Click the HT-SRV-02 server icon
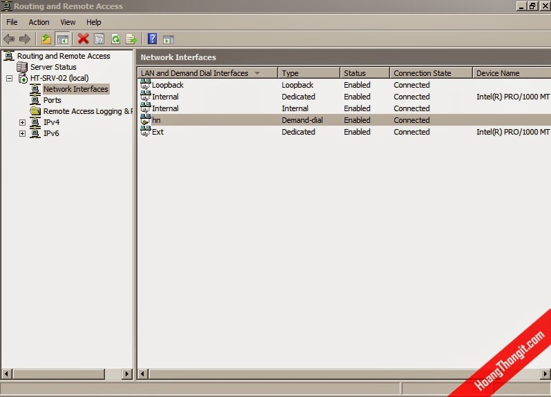The height and width of the screenshot is (397, 551). 23,78
